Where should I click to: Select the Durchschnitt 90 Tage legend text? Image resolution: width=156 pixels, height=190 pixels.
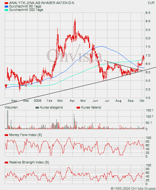25,6
